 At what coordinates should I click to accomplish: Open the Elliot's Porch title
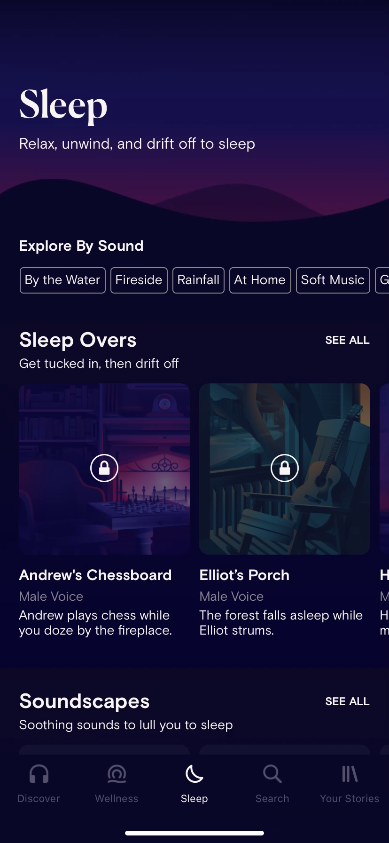[244, 575]
